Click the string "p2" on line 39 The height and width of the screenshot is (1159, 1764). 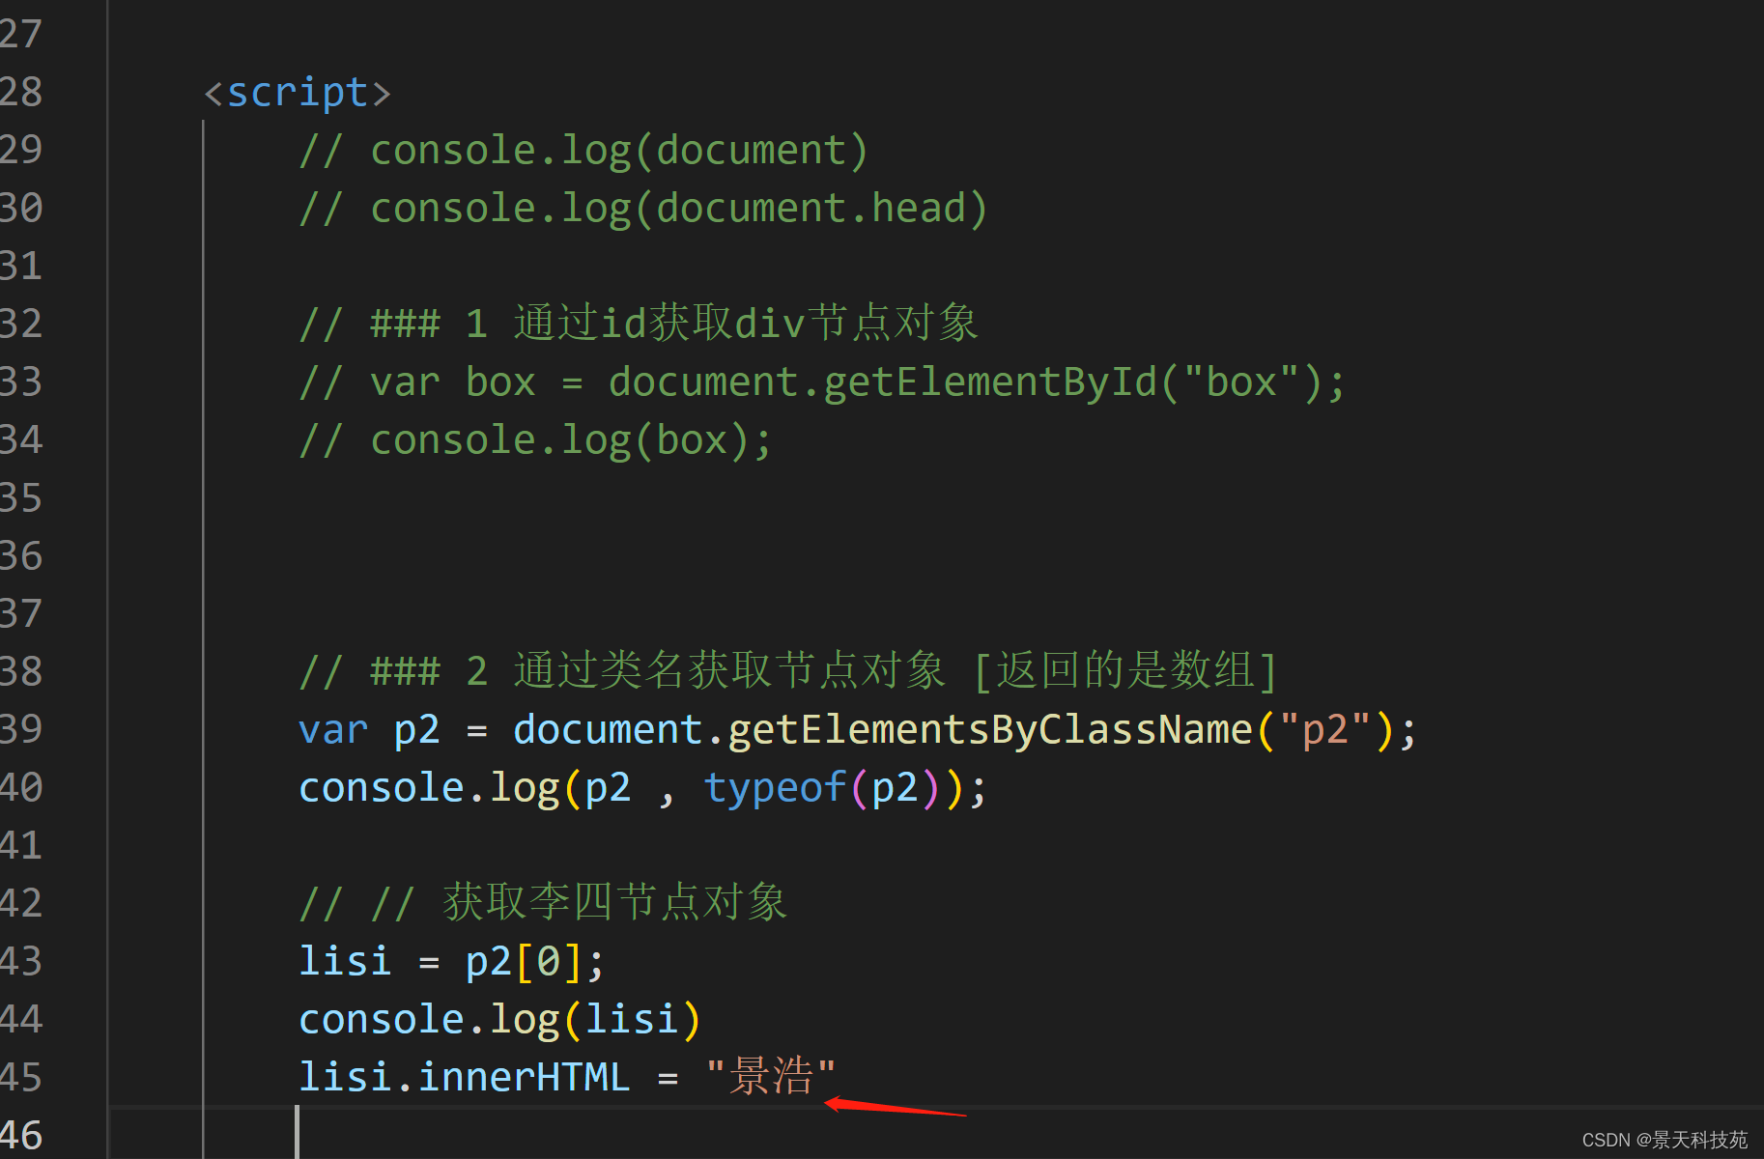(1324, 730)
